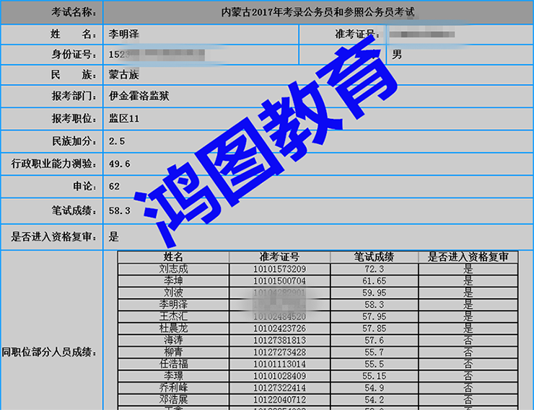Screen dimensions: 534x410
Task: Select the 申论 score 62
Action: point(114,187)
